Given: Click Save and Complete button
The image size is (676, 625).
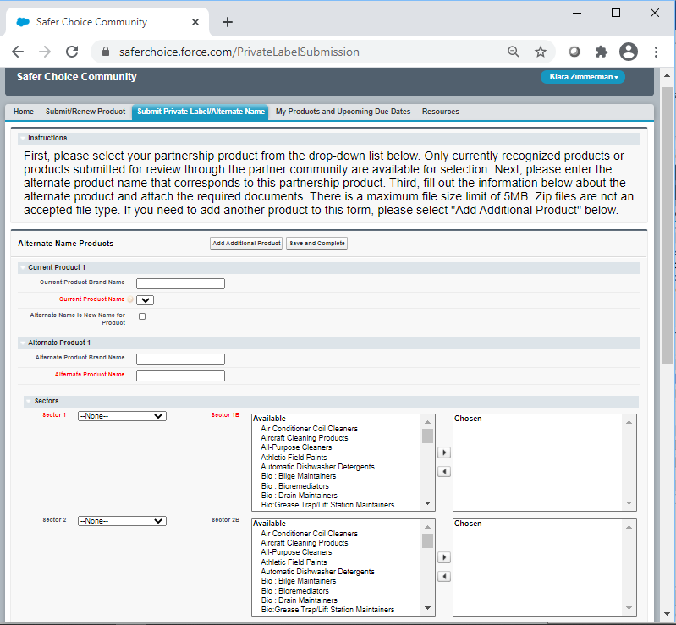Looking at the screenshot, I should pos(316,244).
